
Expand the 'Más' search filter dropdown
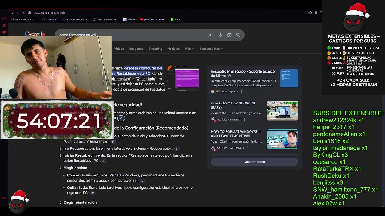(x=189, y=49)
